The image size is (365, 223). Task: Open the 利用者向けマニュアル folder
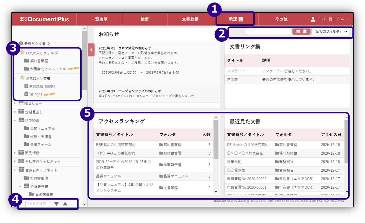coord(48,69)
